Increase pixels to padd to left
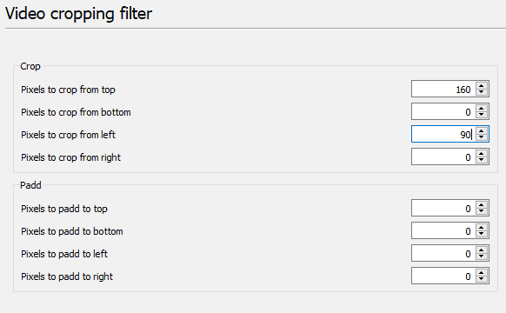This screenshot has width=506, height=313. click(481, 250)
